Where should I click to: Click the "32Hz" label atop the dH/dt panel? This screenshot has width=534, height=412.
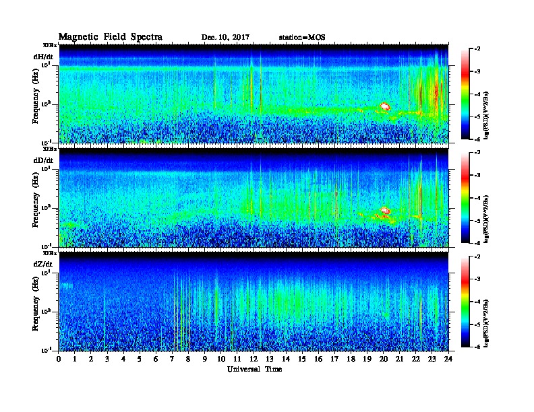click(50, 45)
